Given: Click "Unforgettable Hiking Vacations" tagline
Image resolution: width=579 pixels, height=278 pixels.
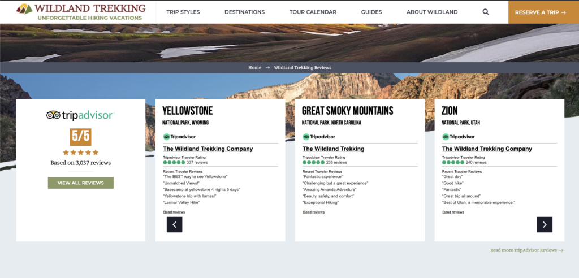Looking at the screenshot, I should 89,18.
